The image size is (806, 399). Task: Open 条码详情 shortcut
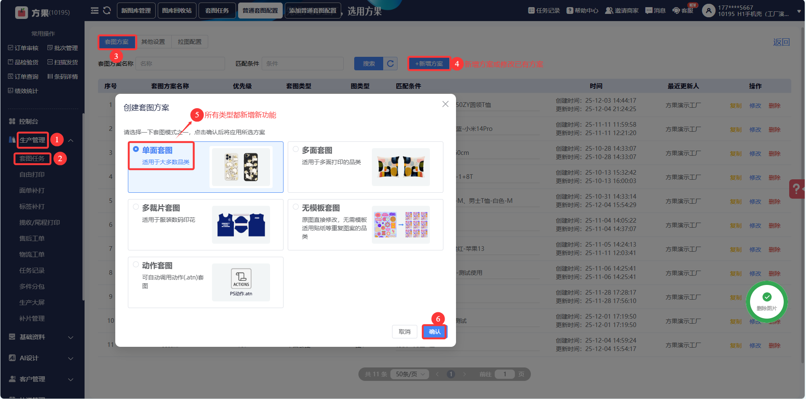63,77
